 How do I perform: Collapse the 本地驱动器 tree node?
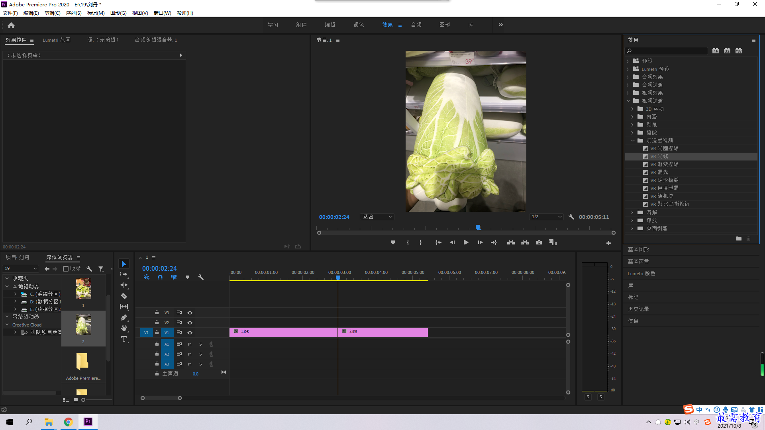[7, 286]
